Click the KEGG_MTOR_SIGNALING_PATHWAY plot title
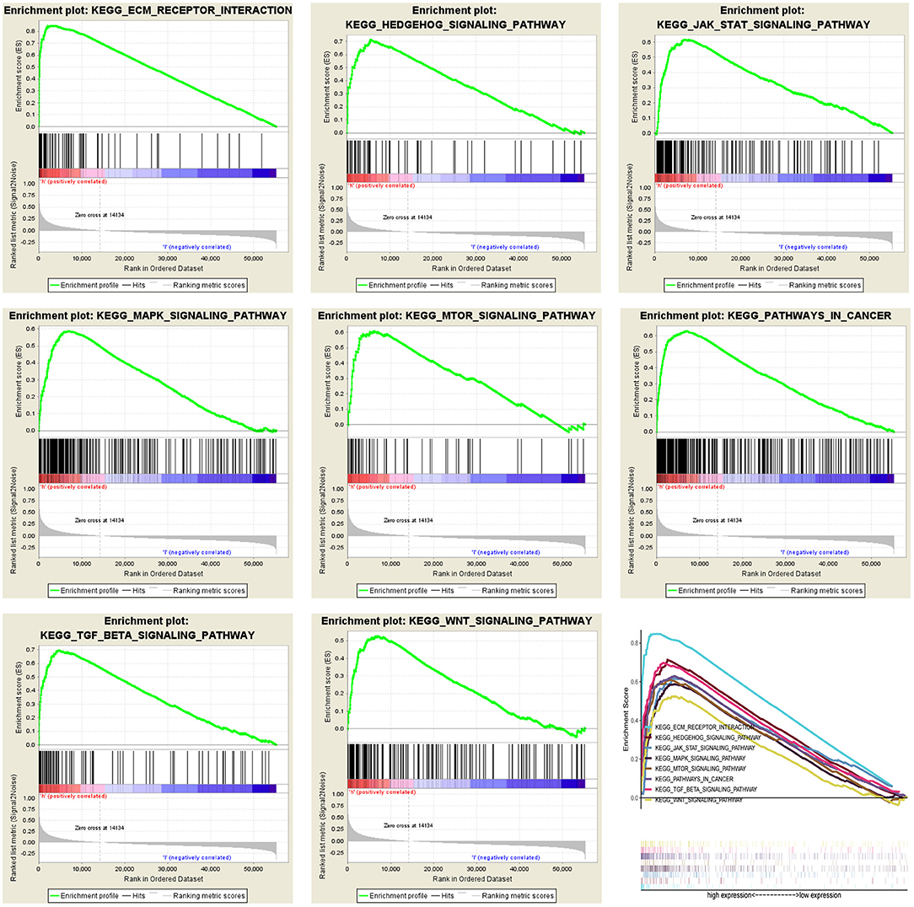The height and width of the screenshot is (907, 914). [x=456, y=315]
